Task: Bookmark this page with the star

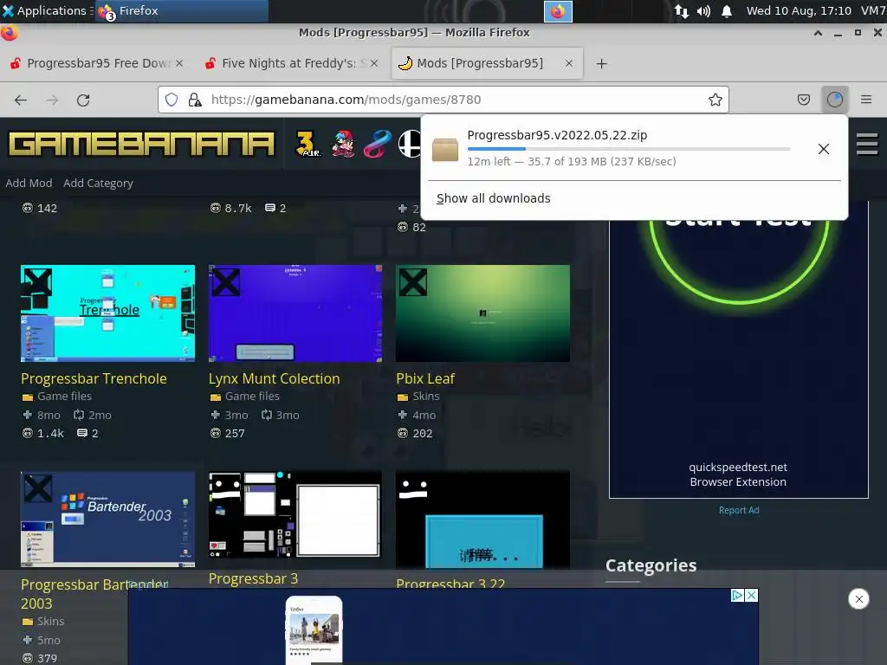Action: pyautogui.click(x=715, y=100)
